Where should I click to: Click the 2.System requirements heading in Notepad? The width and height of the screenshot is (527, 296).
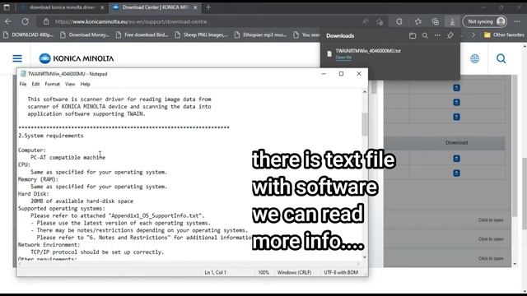pos(51,136)
